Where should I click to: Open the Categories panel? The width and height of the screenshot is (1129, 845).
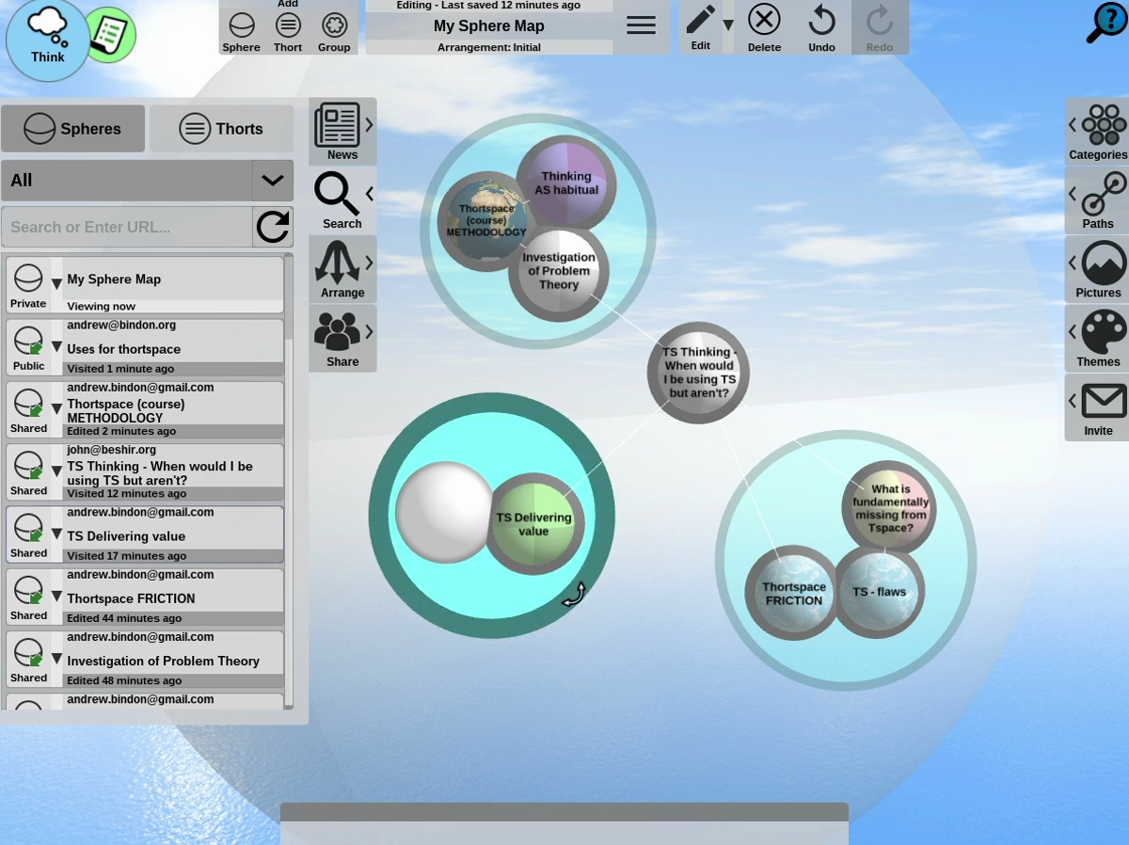tap(1097, 132)
